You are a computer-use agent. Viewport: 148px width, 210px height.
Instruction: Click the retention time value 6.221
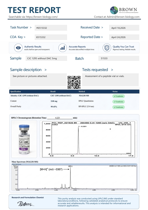(58, 118)
